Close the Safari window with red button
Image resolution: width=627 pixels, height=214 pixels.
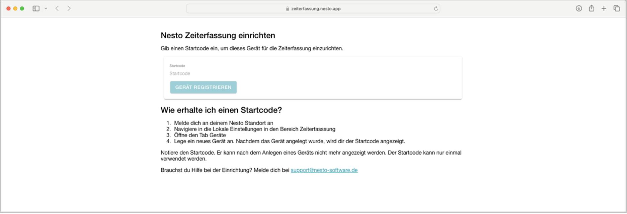[x=9, y=9]
